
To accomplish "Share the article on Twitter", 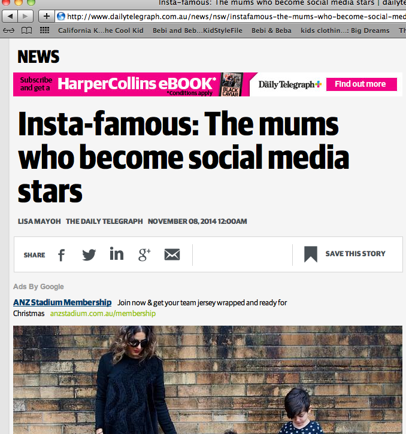I will click(89, 255).
